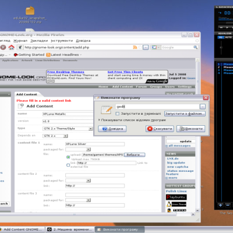Screen dimensions: 233x233
Task: Click the Firefox throbber activity icon
Action: [197, 41]
